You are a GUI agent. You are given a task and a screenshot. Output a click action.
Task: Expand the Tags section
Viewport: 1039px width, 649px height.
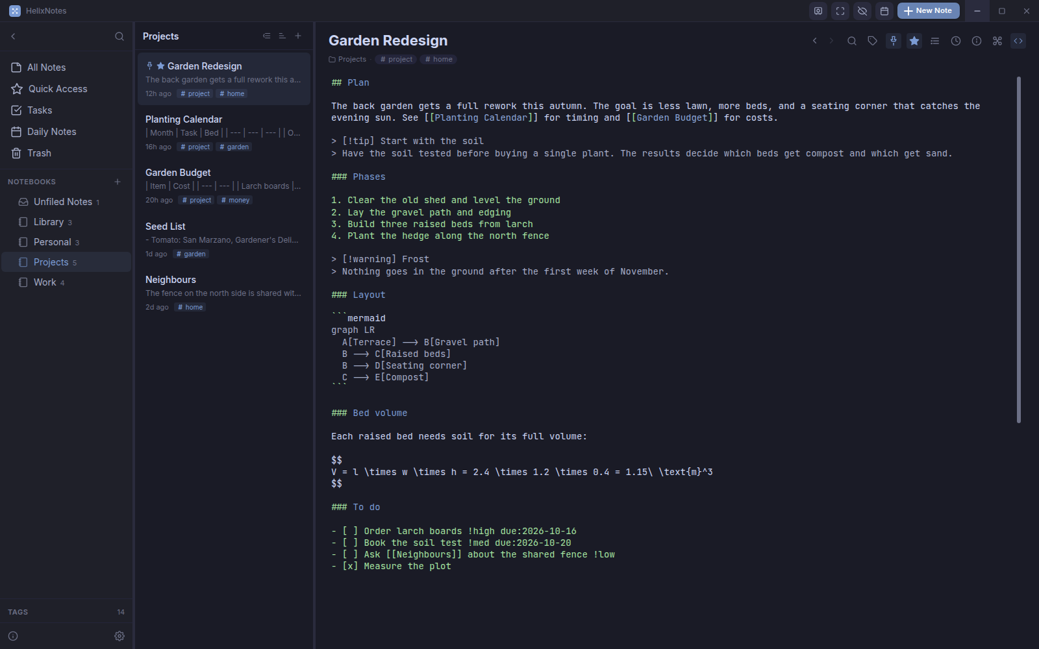point(66,612)
